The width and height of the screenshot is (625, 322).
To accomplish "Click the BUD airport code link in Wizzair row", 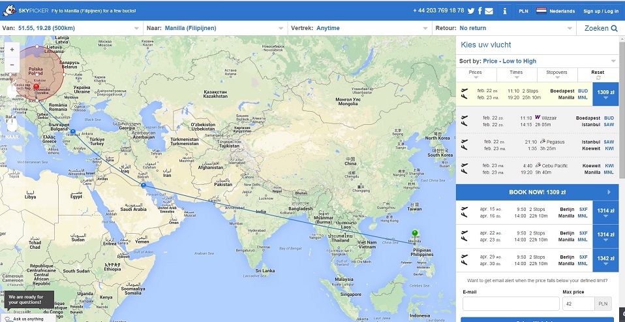I will (x=609, y=118).
